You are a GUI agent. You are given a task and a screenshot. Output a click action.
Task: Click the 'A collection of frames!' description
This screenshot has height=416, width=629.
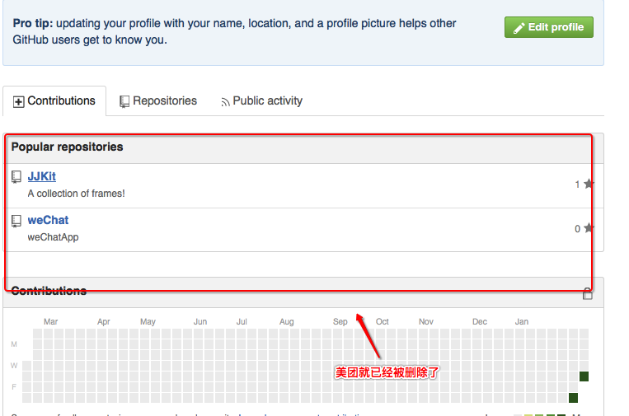[x=76, y=194]
